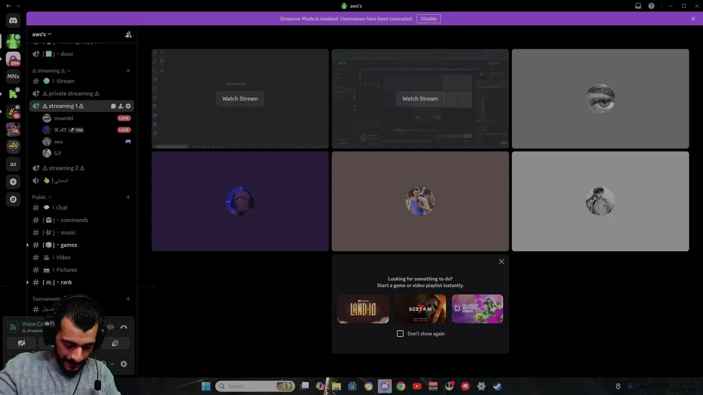Open Discord icon in the taskbar
Screen dimensions: 703x395
click(x=384, y=386)
